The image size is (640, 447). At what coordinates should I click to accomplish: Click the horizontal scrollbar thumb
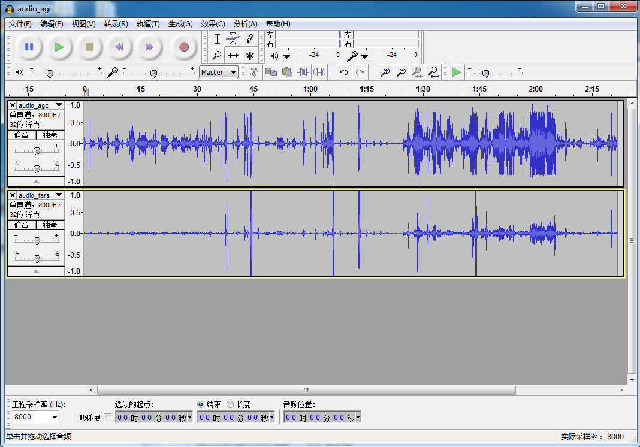pos(306,390)
